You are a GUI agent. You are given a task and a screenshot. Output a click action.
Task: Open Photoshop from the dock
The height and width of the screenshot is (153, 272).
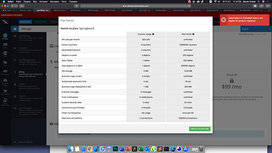coord(116,149)
